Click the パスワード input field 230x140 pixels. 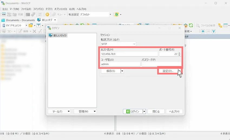click(x=161, y=64)
